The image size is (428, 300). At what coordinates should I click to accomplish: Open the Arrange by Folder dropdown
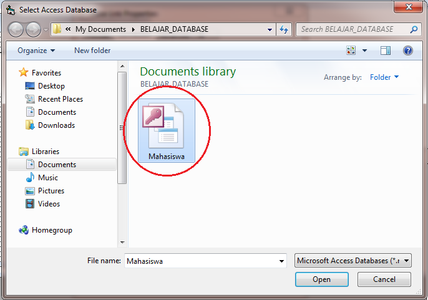point(384,77)
